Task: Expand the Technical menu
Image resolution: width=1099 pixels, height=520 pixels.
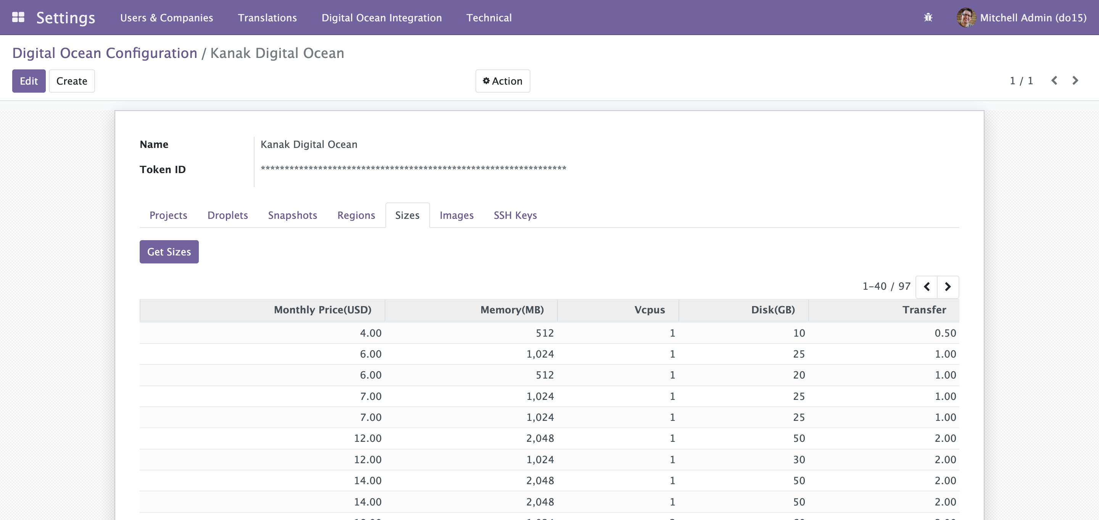Action: (x=489, y=18)
